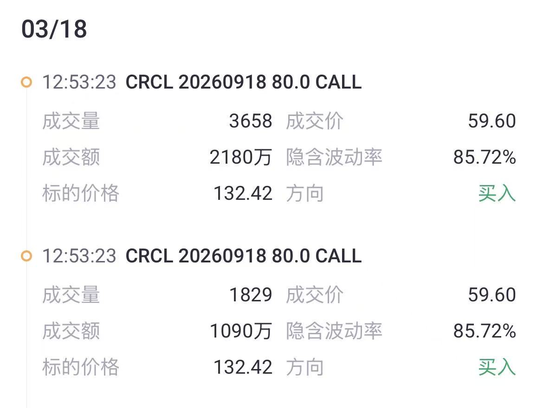Click the 隐含波动率 value 85.72% on the first trade

[485, 157]
